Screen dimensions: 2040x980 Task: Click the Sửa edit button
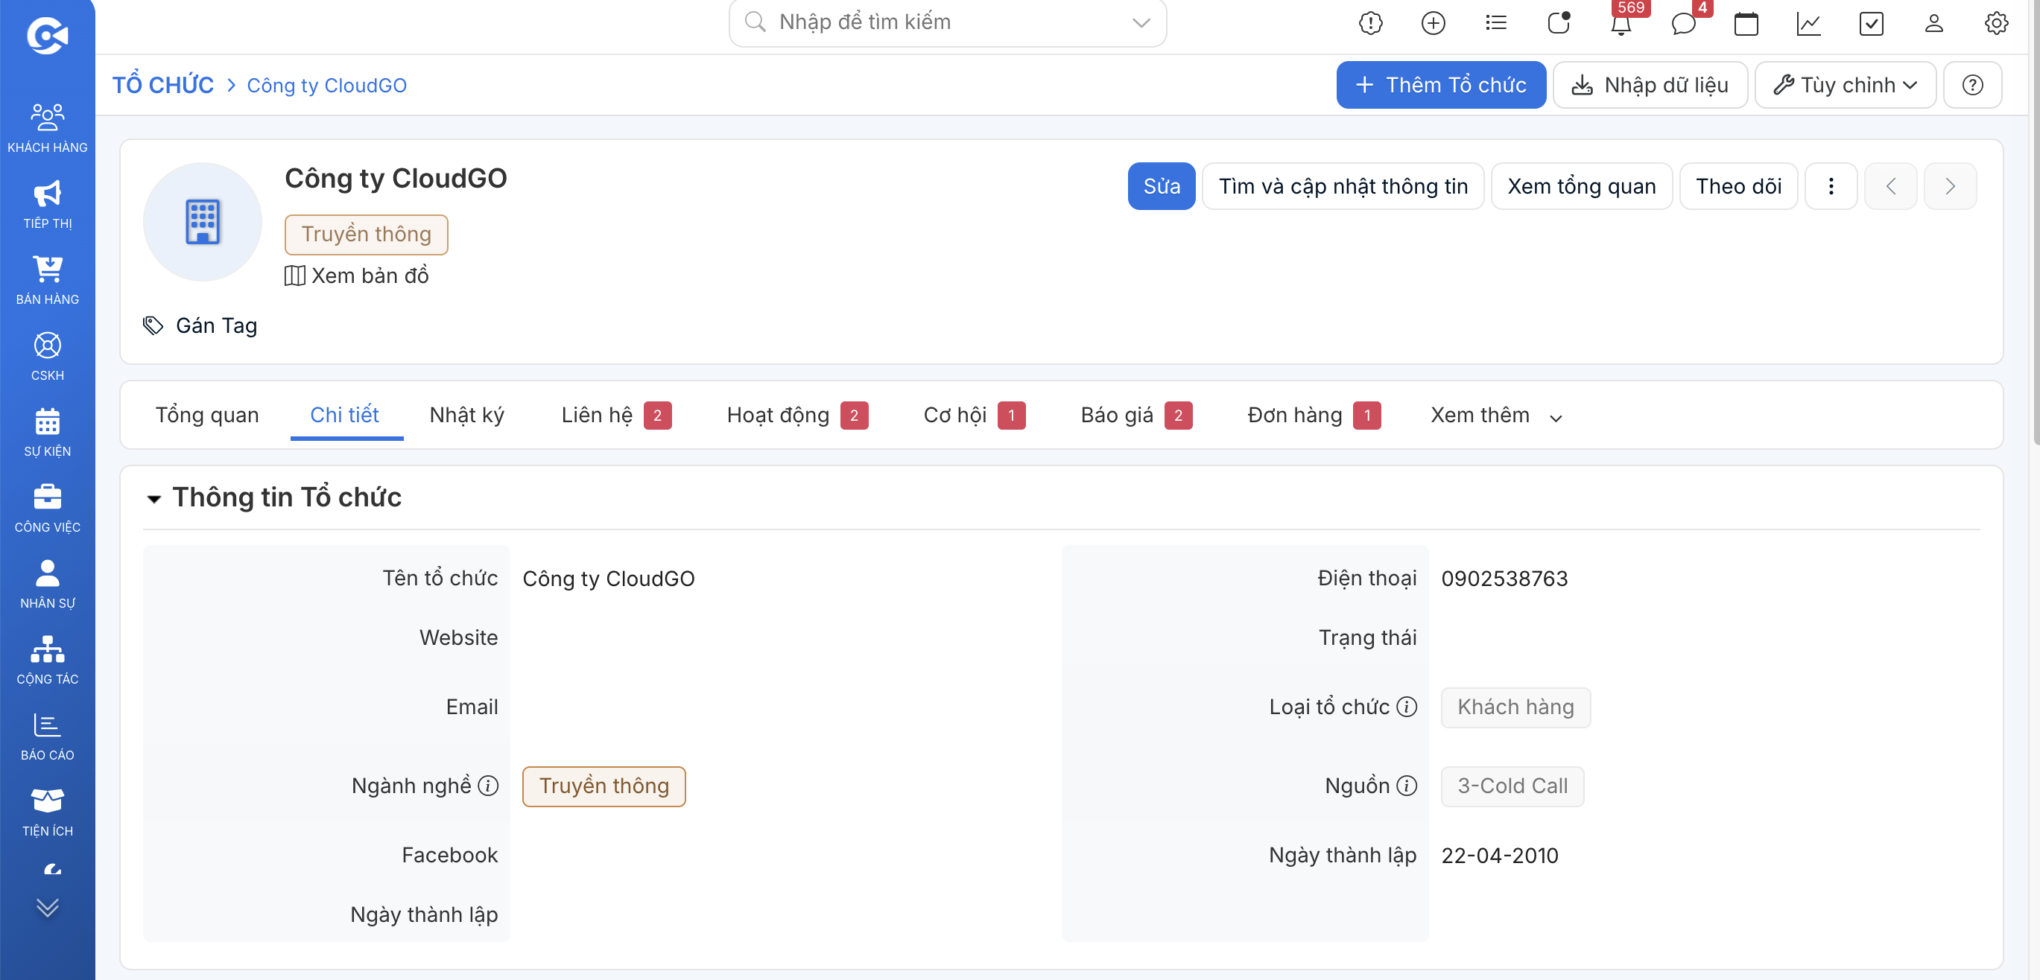[1161, 186]
